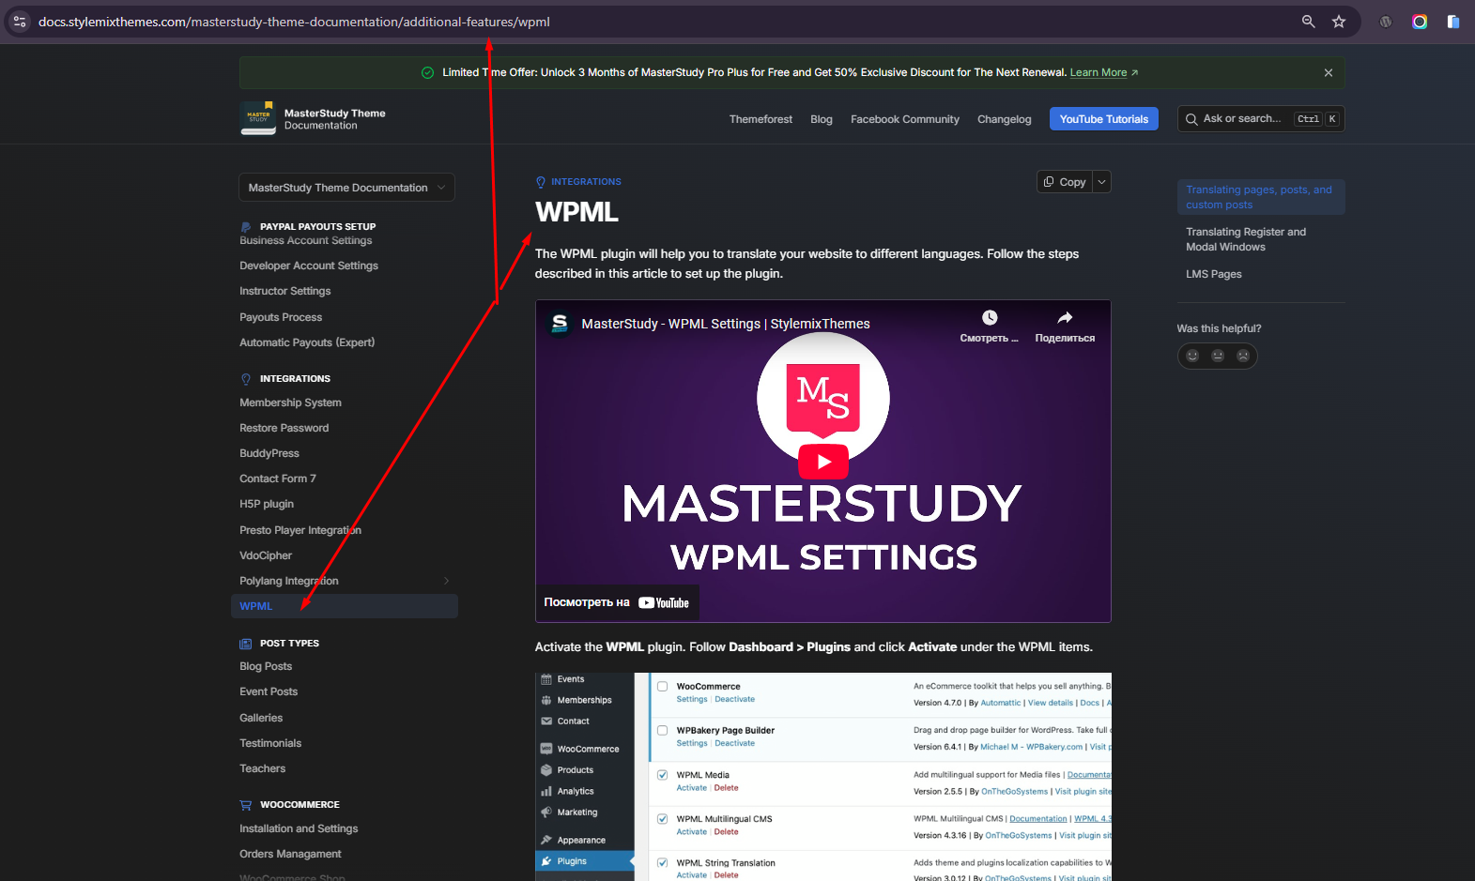The width and height of the screenshot is (1475, 881).
Task: Open the Copy dropdown arrow
Action: tap(1101, 182)
